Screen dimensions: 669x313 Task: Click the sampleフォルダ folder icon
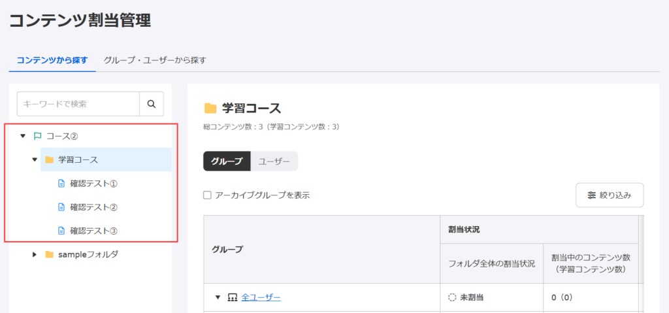click(x=49, y=254)
